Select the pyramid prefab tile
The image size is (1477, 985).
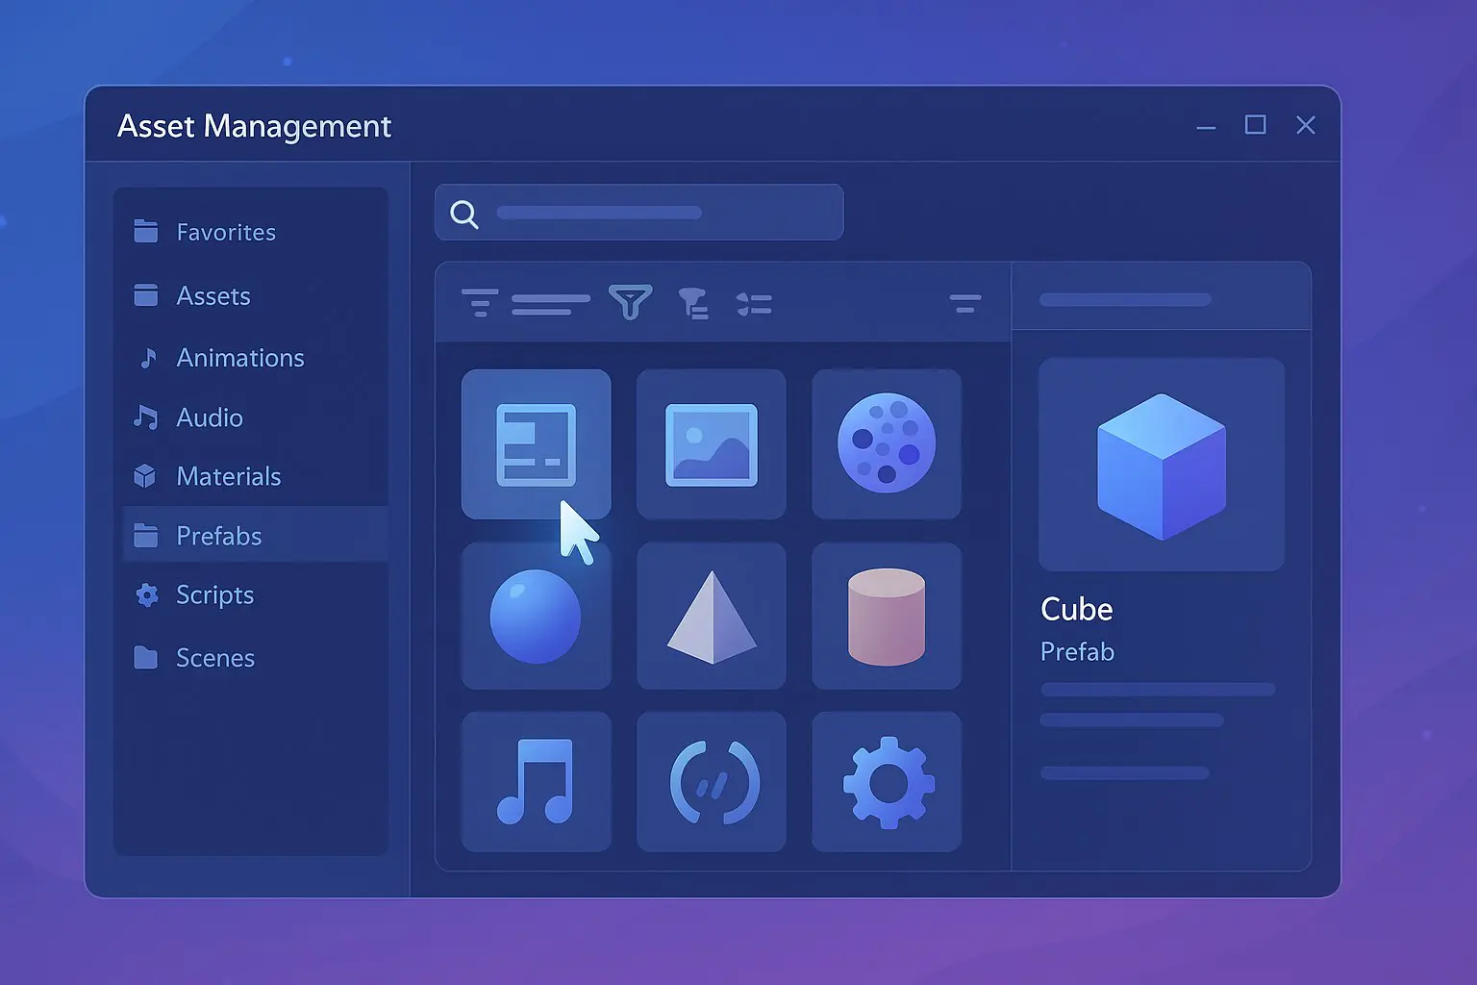pyautogui.click(x=712, y=617)
